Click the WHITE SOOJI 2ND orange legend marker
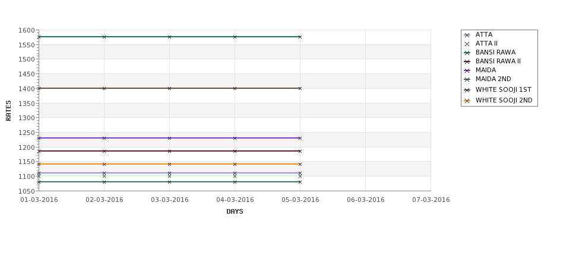Viewport: 579px width, 254px height. pyautogui.click(x=467, y=101)
